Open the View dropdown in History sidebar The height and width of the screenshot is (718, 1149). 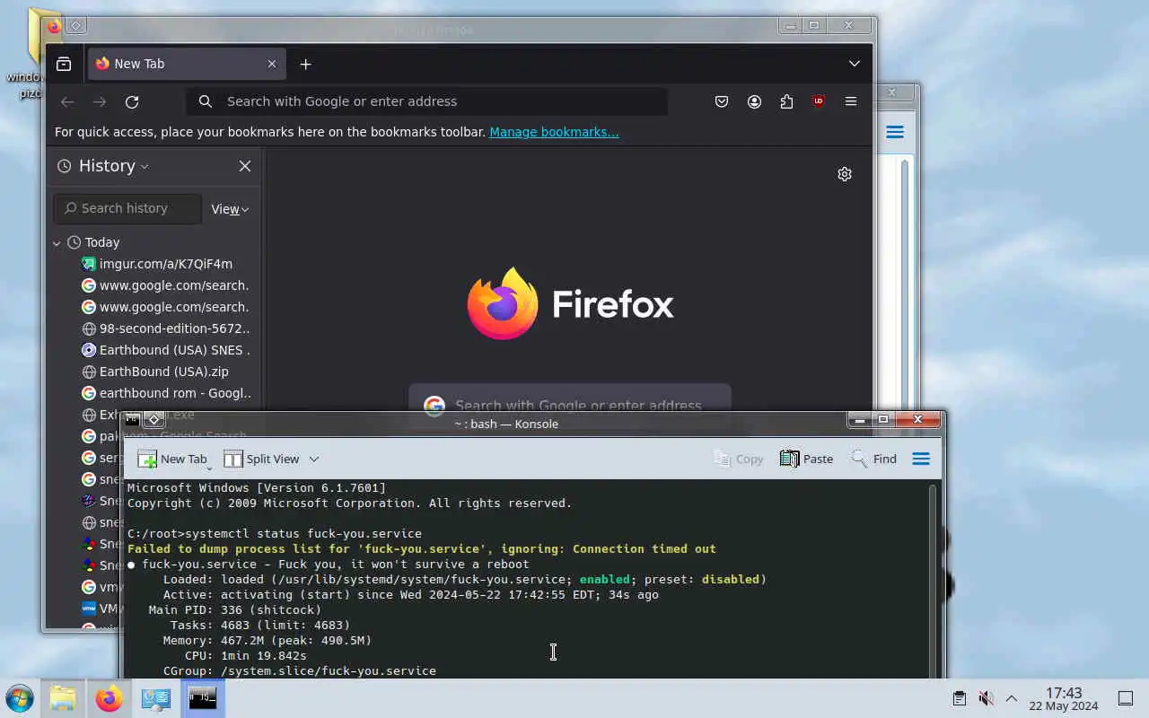(230, 209)
